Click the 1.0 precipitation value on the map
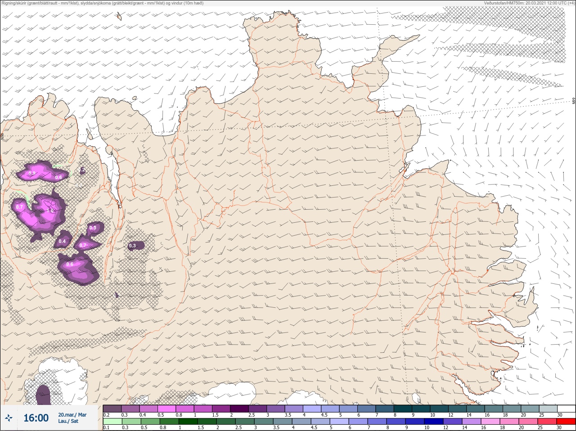The image size is (576, 431). click(50, 210)
